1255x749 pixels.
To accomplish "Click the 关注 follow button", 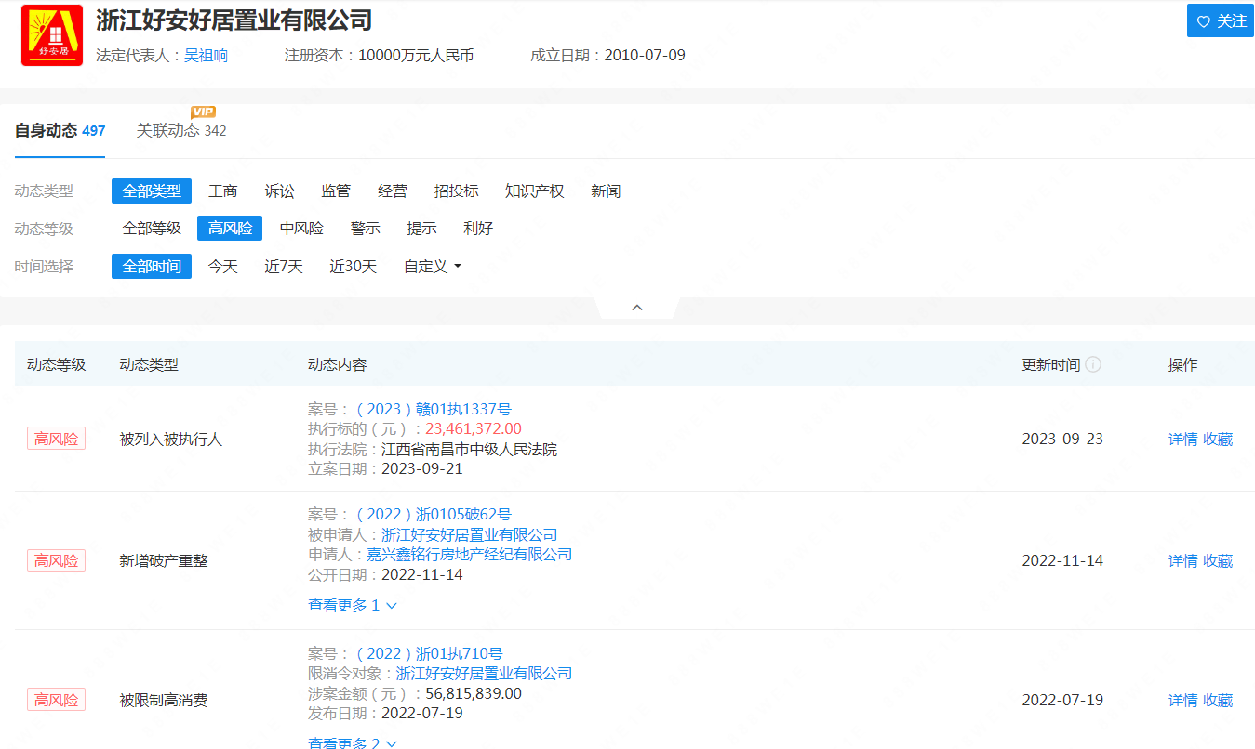I will tap(1220, 20).
